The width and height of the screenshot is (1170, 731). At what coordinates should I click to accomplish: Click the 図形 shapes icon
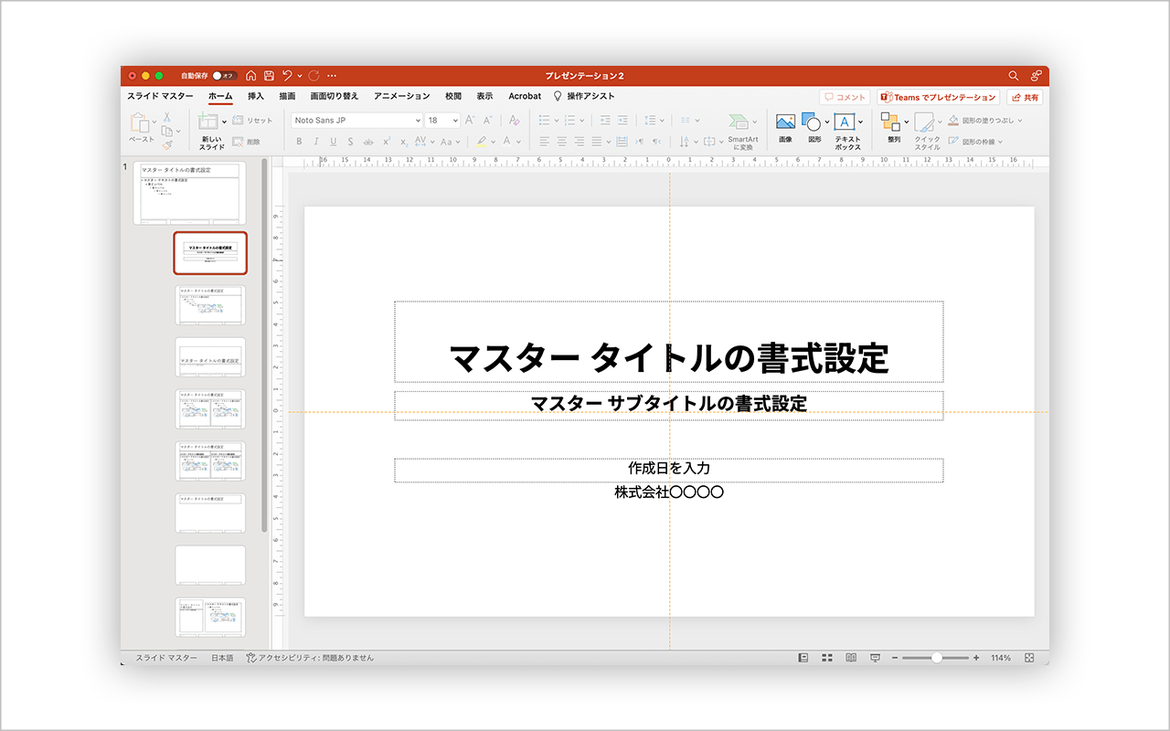(x=811, y=122)
